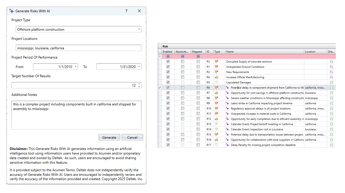
Task: Click the Cancel button
Action: 132,137
